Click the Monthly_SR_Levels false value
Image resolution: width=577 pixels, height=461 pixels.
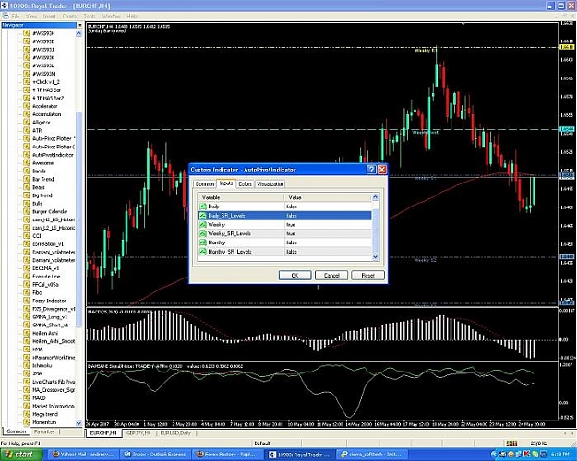click(329, 252)
